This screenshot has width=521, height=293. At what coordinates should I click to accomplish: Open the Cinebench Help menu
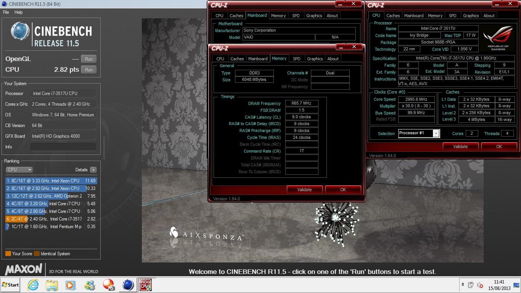pyautogui.click(x=19, y=12)
